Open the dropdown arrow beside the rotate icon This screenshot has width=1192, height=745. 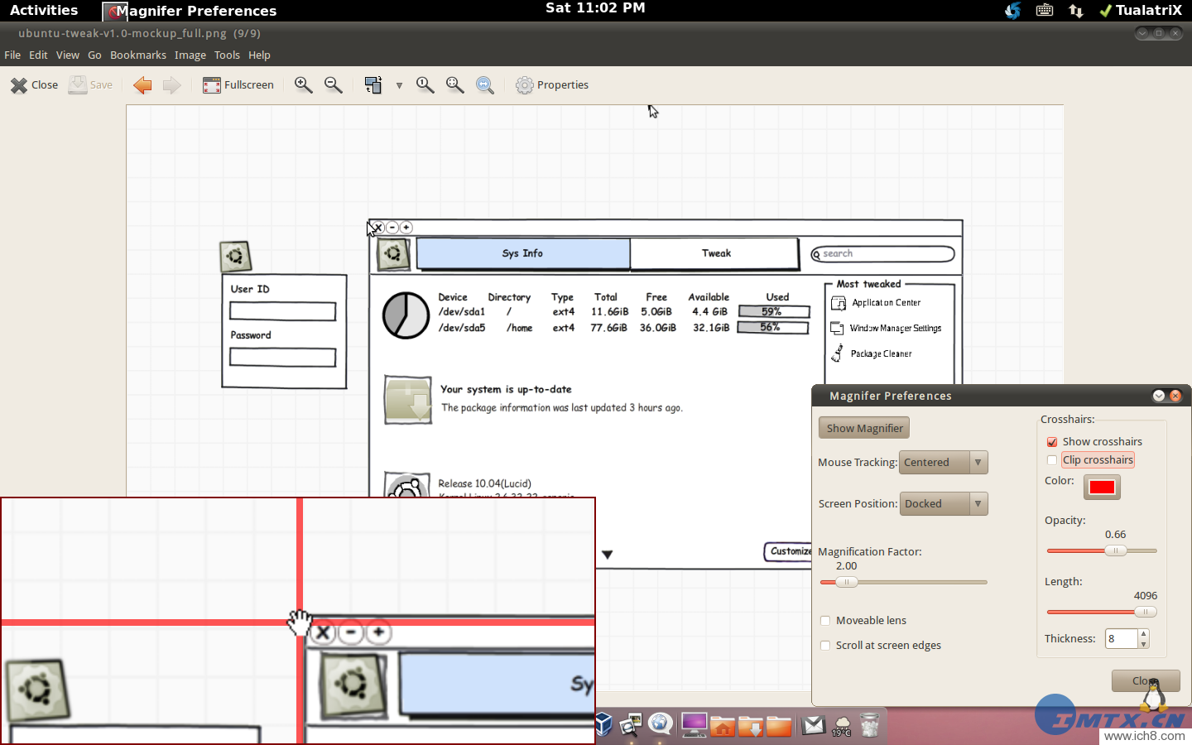(x=399, y=85)
